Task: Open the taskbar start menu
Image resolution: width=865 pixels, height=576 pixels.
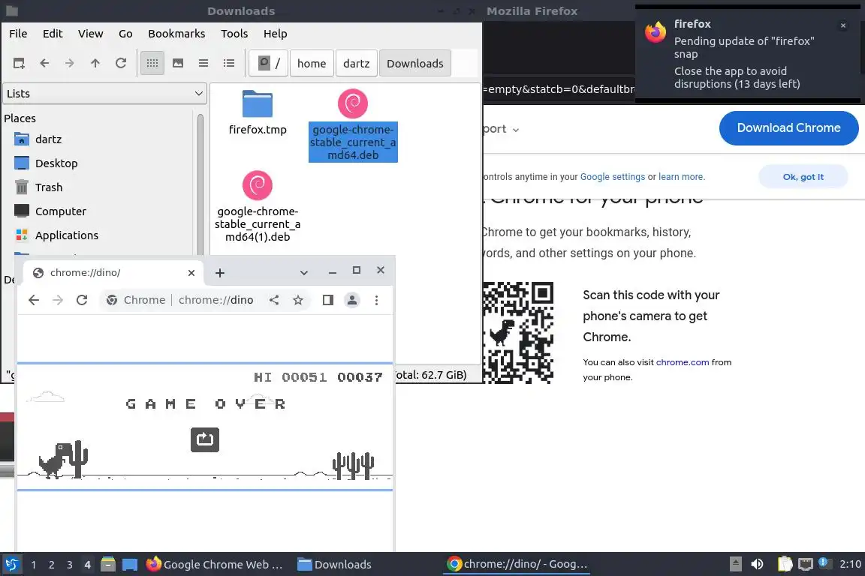Action: 11,565
